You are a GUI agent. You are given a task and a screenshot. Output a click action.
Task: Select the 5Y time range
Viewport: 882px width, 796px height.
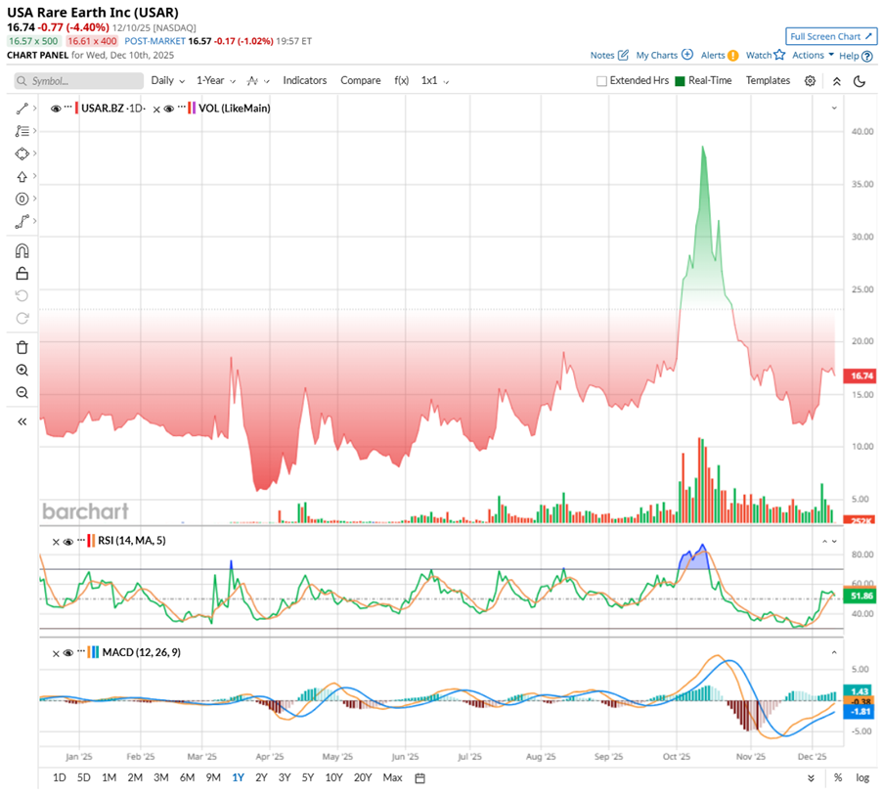[x=307, y=777]
